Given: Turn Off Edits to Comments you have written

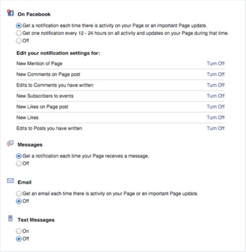Looking at the screenshot, I should 215,85.
